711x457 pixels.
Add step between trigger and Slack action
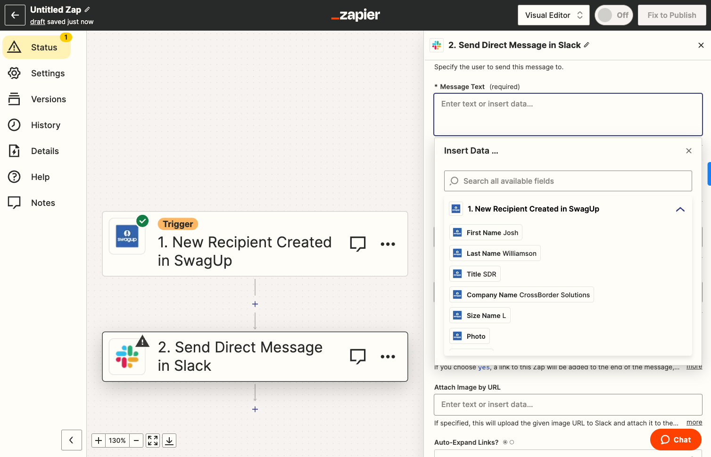click(255, 304)
